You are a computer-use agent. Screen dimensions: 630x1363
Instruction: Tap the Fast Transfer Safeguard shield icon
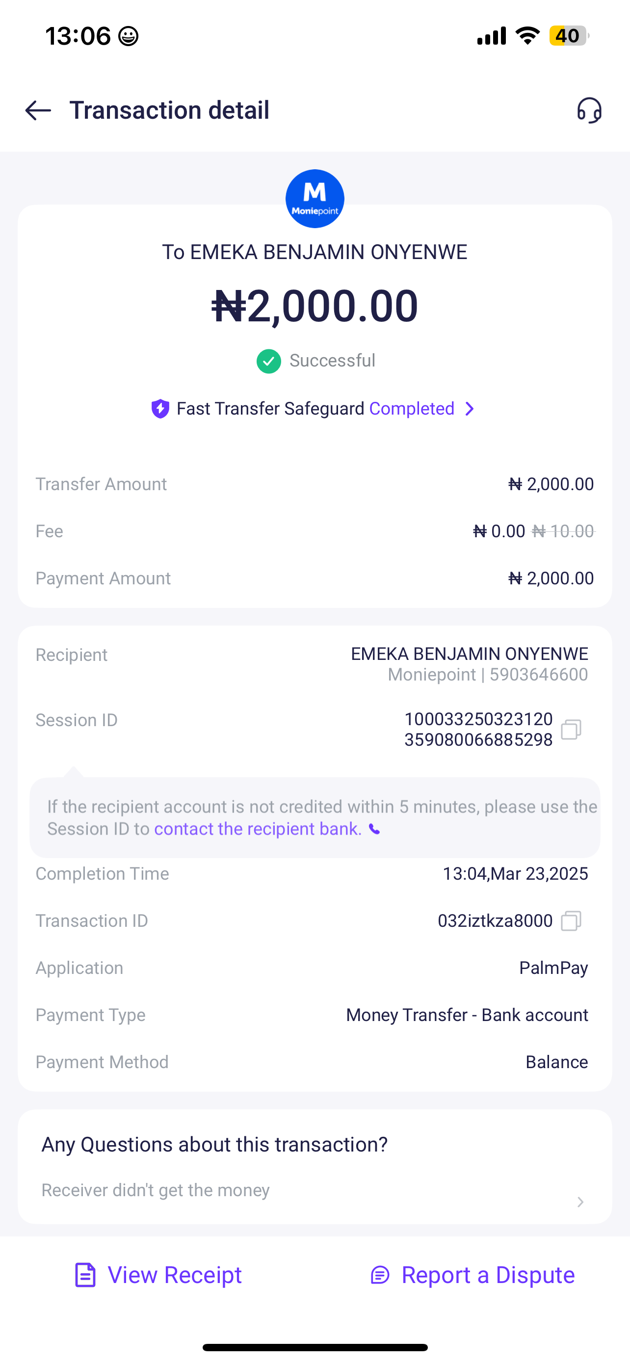click(x=160, y=409)
